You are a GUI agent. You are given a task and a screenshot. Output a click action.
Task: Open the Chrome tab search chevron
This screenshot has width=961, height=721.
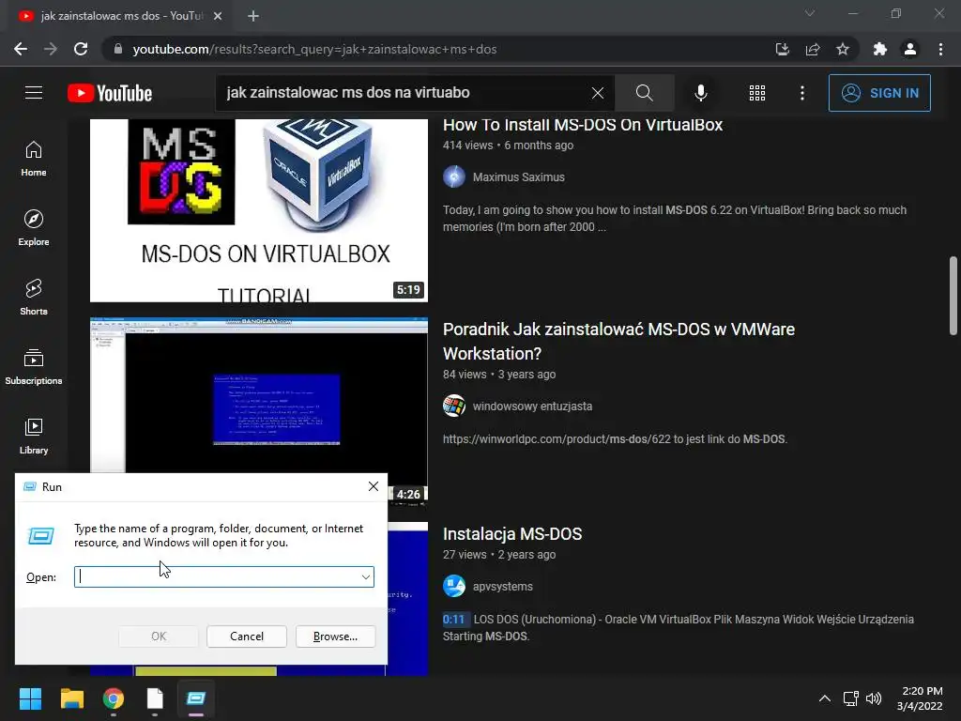pyautogui.click(x=810, y=13)
